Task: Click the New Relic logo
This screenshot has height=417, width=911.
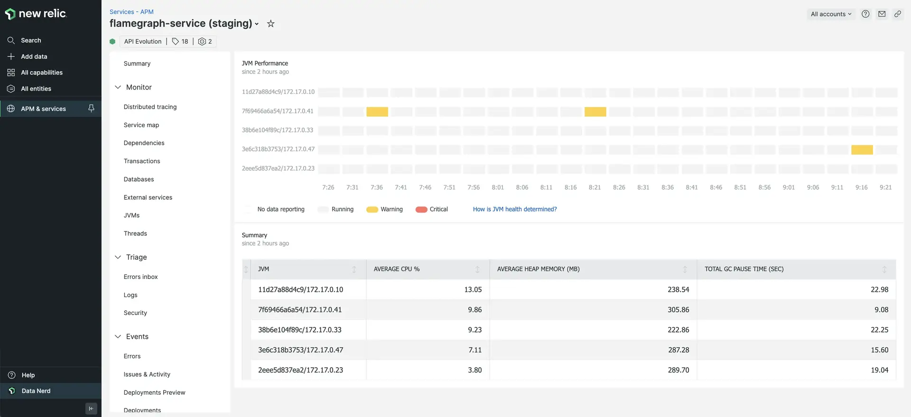Action: tap(36, 14)
